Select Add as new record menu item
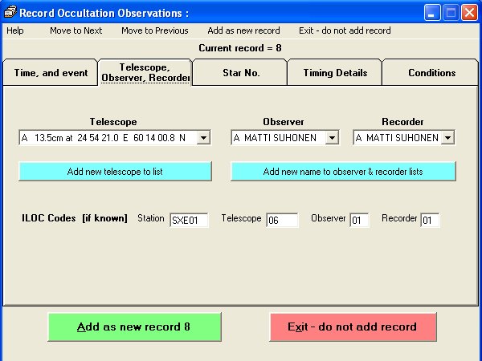The height and width of the screenshot is (361, 482). 243,30
